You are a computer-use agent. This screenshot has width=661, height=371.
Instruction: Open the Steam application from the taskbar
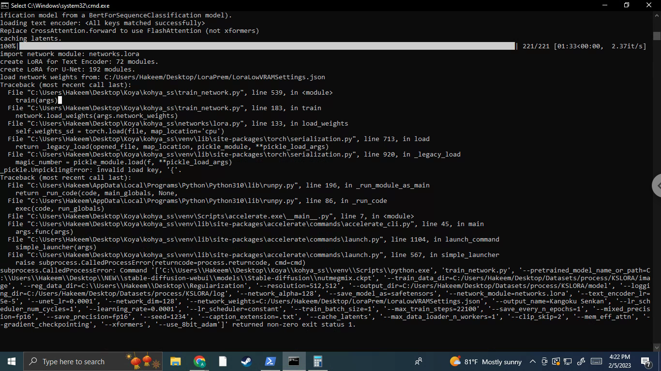(x=246, y=361)
